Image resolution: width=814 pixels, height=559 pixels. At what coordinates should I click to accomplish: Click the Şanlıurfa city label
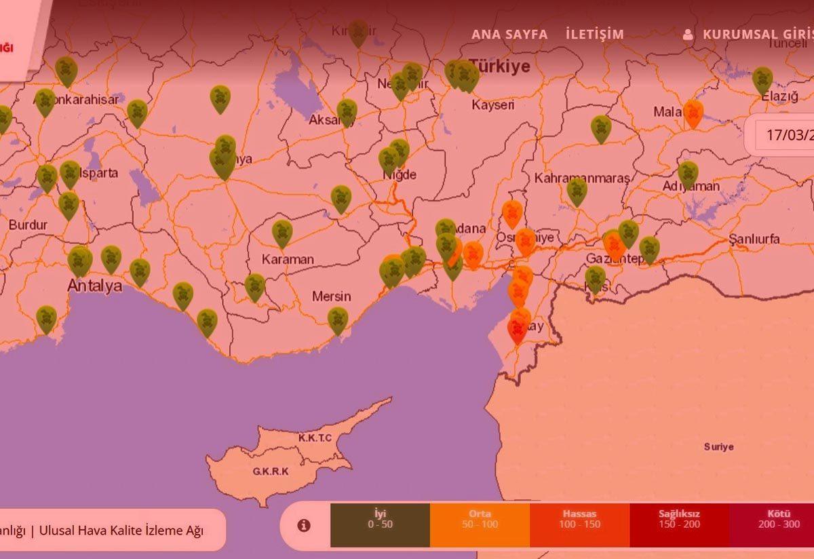[x=754, y=239]
